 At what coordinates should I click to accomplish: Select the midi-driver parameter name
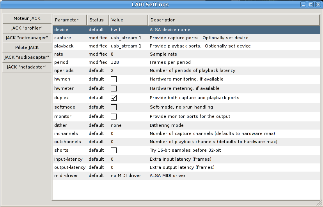pos(66,176)
